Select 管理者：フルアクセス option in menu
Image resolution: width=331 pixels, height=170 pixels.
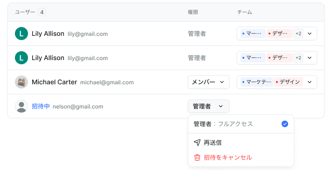click(x=241, y=124)
